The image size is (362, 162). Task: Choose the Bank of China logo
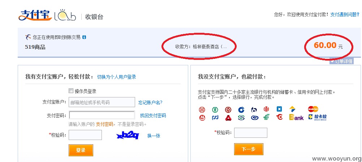pos(228,110)
